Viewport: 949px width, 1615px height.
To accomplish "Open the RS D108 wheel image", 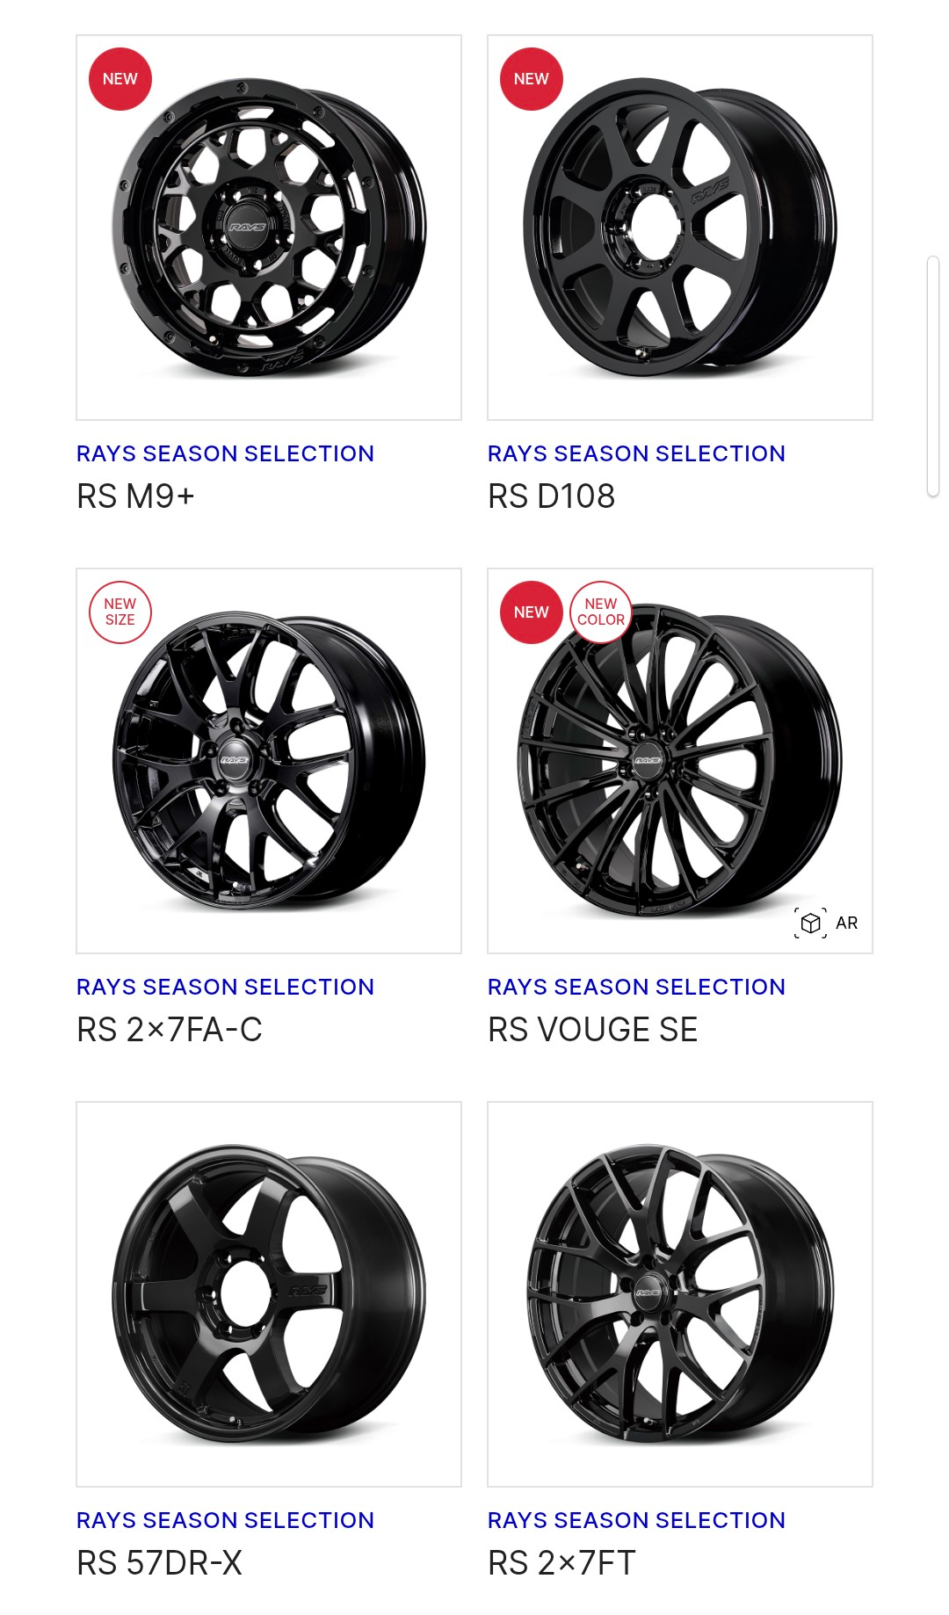I will tap(680, 228).
